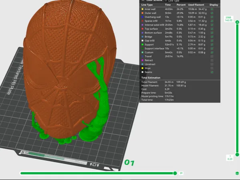
Task: Click the dark red Sparse infill swatch
Action: 142,21
